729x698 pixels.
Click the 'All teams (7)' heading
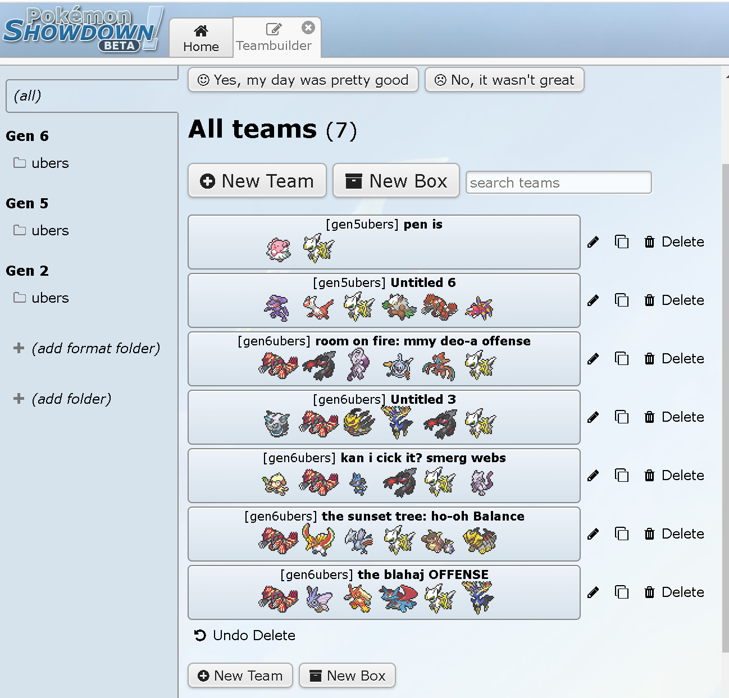(273, 129)
